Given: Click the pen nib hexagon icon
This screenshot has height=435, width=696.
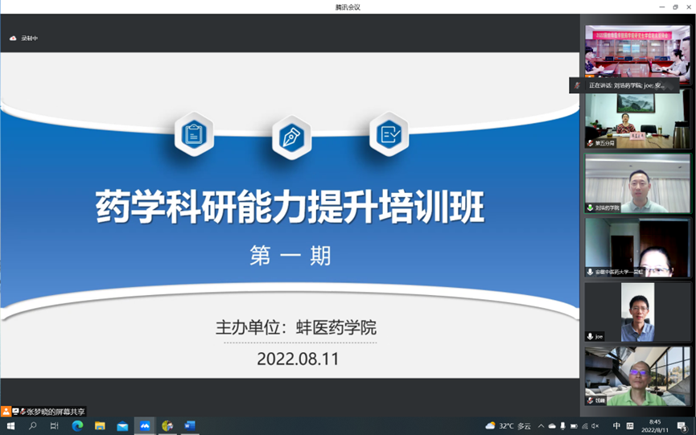Looking at the screenshot, I should 291,137.
